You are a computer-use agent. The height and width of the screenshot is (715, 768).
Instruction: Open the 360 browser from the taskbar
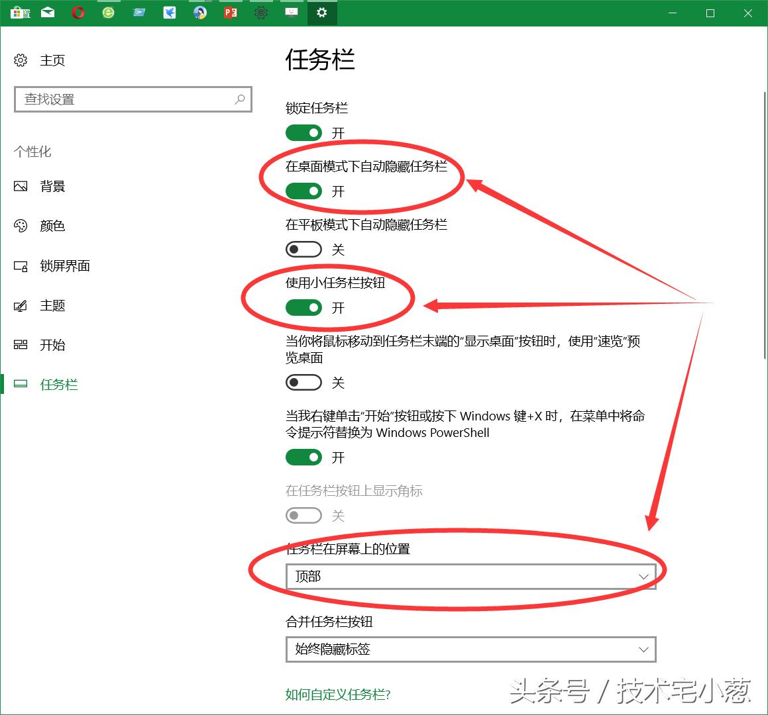click(x=108, y=13)
